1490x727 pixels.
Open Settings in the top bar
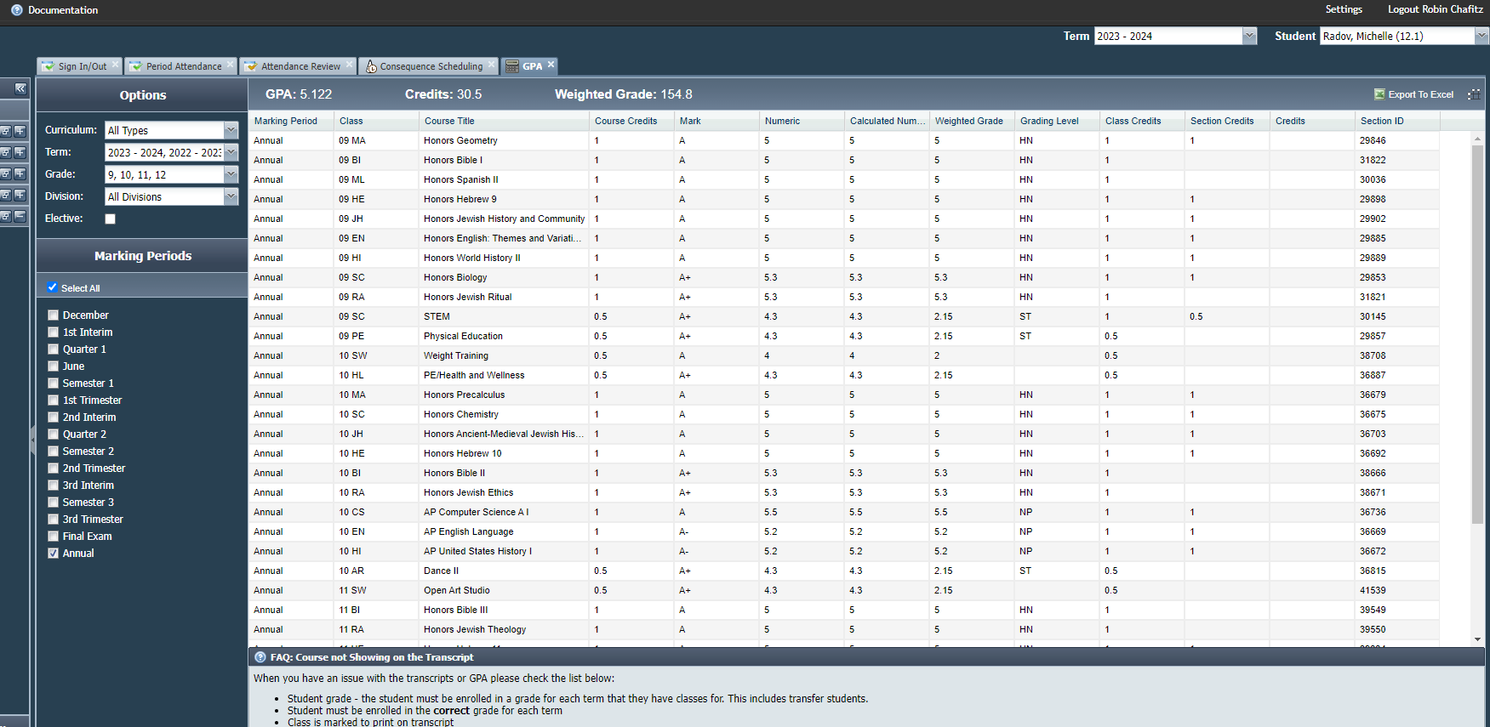pos(1344,9)
